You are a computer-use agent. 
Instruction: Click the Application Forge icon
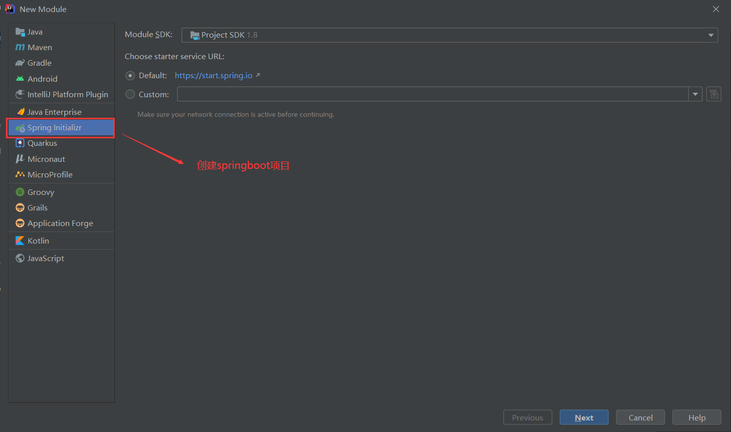click(x=20, y=223)
